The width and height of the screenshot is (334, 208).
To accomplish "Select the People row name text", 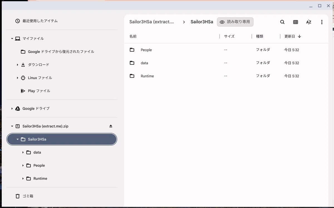I will click(146, 50).
